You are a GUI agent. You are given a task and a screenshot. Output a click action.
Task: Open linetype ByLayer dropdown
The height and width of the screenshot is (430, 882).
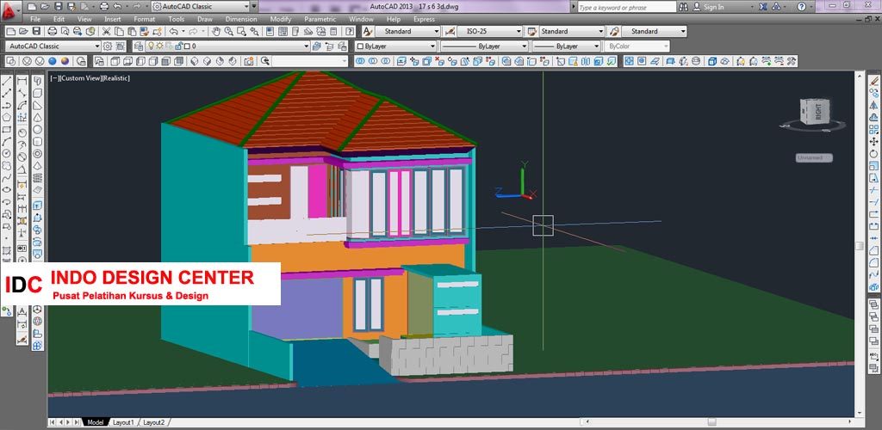coord(484,46)
